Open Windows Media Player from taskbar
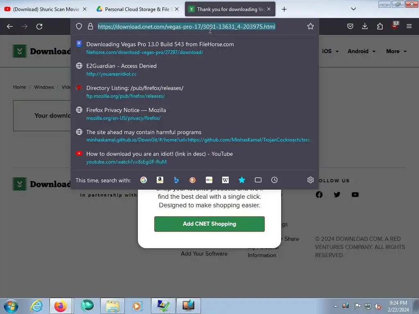This screenshot has height=314, width=419. [x=138, y=306]
